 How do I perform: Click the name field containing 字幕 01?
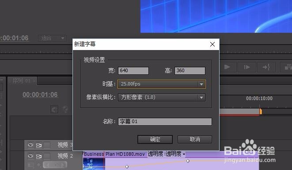click(x=165, y=121)
